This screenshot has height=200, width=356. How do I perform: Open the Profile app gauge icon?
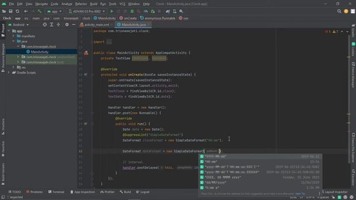click(x=146, y=11)
